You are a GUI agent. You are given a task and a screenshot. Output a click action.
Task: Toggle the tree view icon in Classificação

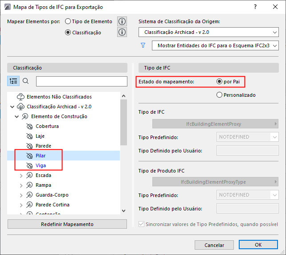pos(13,81)
